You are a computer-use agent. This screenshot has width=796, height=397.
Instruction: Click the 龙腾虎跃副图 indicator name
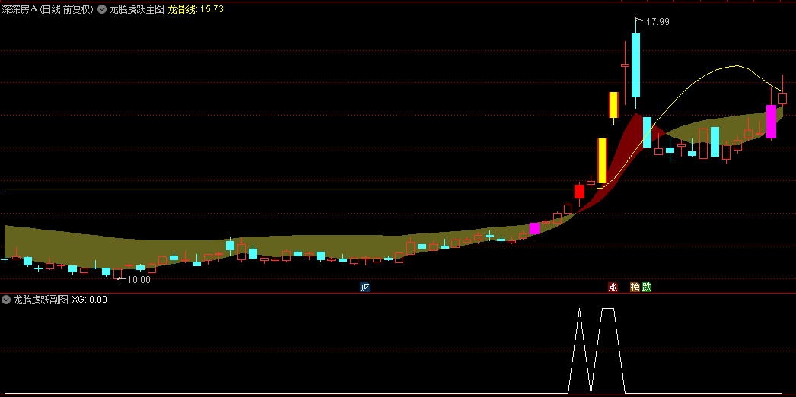pyautogui.click(x=40, y=300)
